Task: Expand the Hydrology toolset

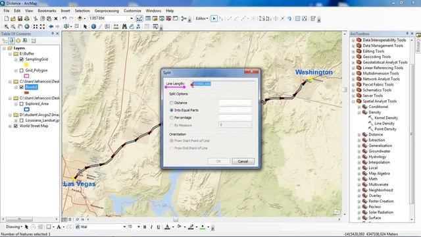Action: (x=359, y=157)
